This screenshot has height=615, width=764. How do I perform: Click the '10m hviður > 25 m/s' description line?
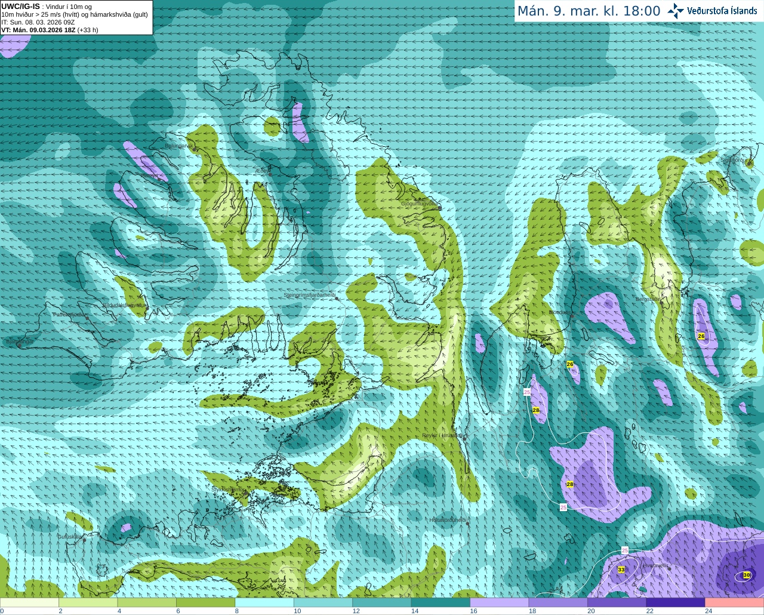pos(75,14)
